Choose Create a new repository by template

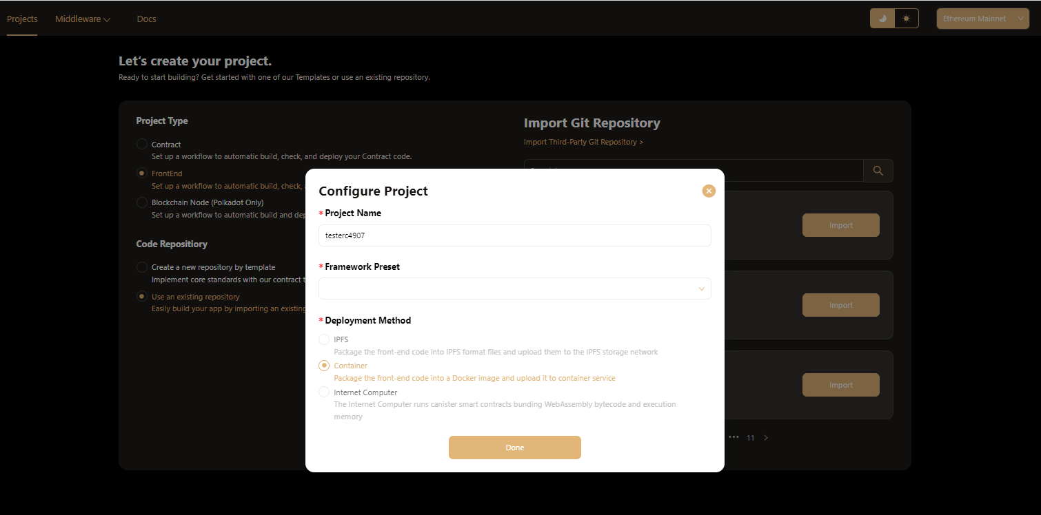(x=142, y=266)
